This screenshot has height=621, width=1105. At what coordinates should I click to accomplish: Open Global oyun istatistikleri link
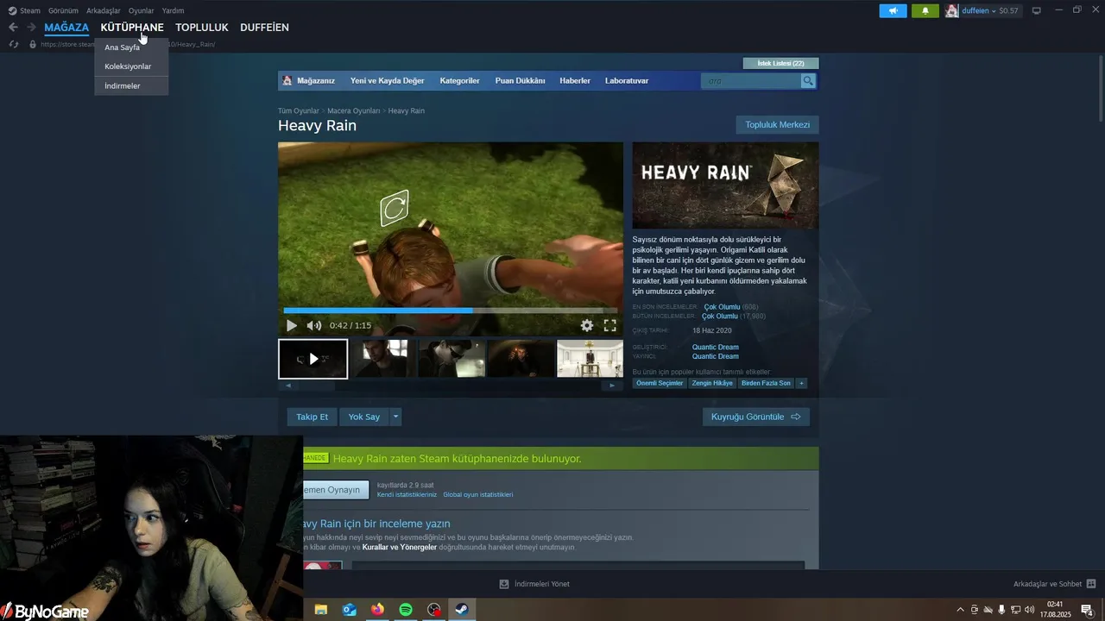(x=477, y=495)
